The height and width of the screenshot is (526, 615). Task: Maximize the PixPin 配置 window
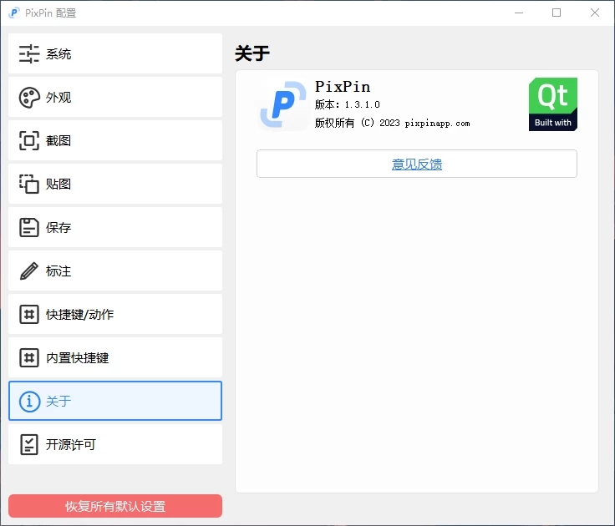(557, 13)
